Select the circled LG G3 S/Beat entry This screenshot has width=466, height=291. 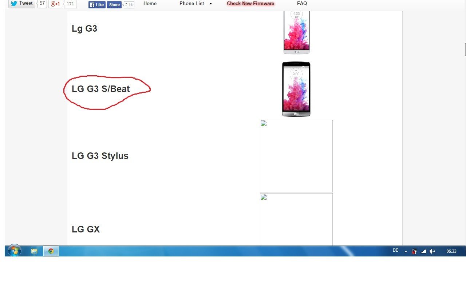click(101, 89)
